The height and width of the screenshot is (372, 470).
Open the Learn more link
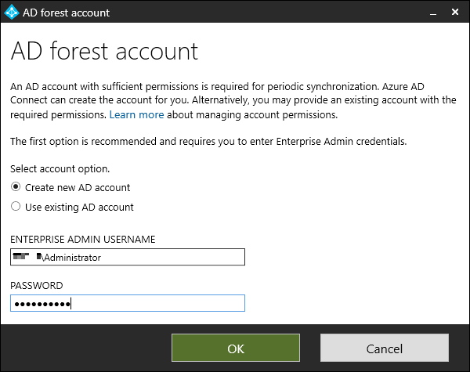click(x=136, y=114)
